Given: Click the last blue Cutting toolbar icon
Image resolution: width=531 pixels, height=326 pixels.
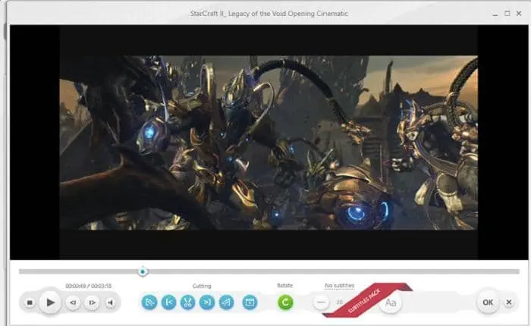Looking at the screenshot, I should coord(249,302).
